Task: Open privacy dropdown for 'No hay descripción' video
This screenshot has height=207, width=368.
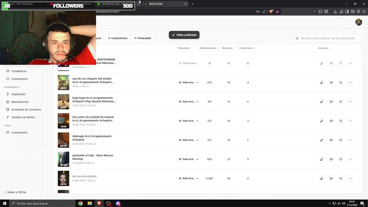Action: [x=189, y=178]
